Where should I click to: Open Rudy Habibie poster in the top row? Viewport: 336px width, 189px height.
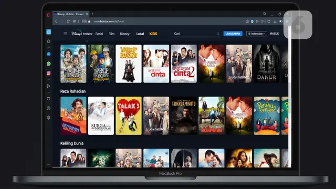[x=239, y=64]
